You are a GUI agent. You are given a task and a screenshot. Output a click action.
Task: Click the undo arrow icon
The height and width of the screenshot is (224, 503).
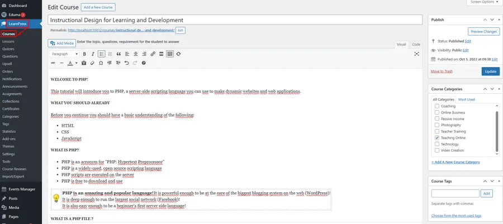(127, 63)
